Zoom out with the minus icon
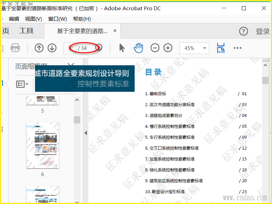The height and width of the screenshot is (204, 272). (x=155, y=48)
